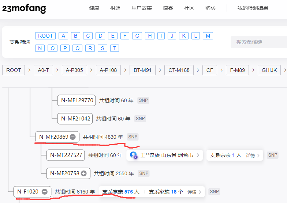Click SNP tag in N-F1020 row
This screenshot has height=203, width=287.
pos(215,191)
